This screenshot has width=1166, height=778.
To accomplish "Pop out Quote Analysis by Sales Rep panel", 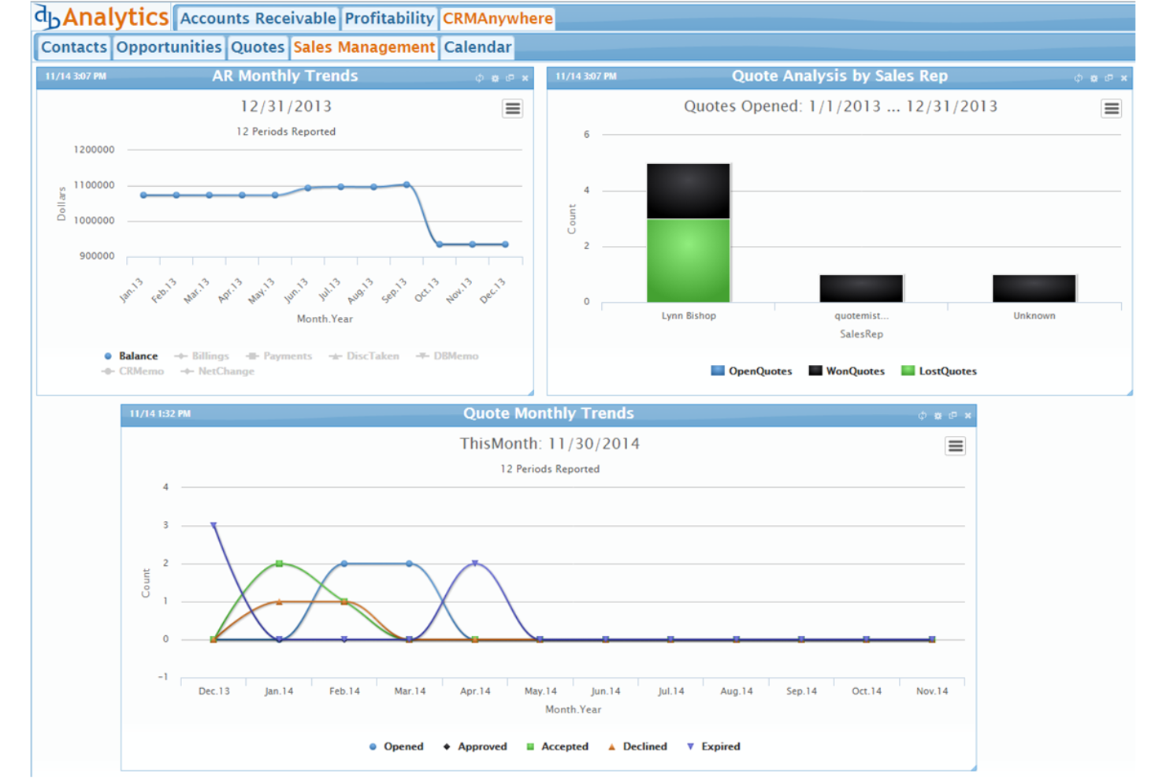I will click(1108, 78).
